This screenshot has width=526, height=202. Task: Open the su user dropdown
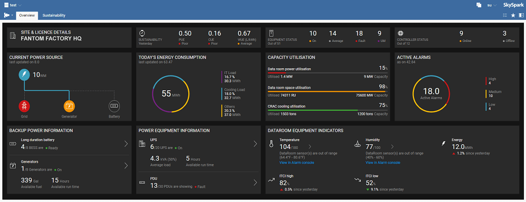pos(492,5)
